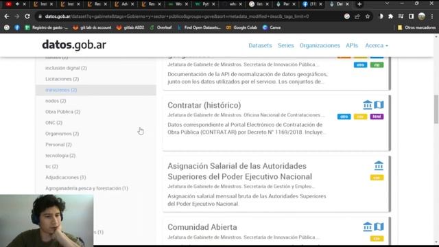Image resolution: width=439 pixels, height=247 pixels.
Task: Click the yellow csv badge on Contratar (histórico)
Action: coord(360,117)
